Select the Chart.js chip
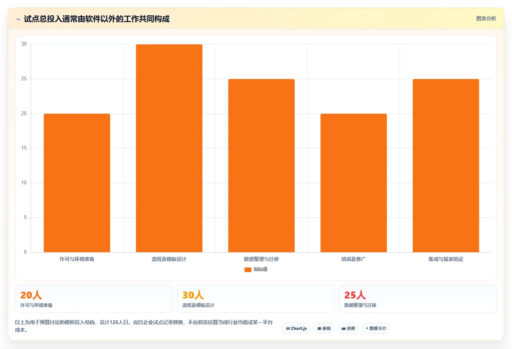The height and width of the screenshot is (349, 512). pos(296,328)
